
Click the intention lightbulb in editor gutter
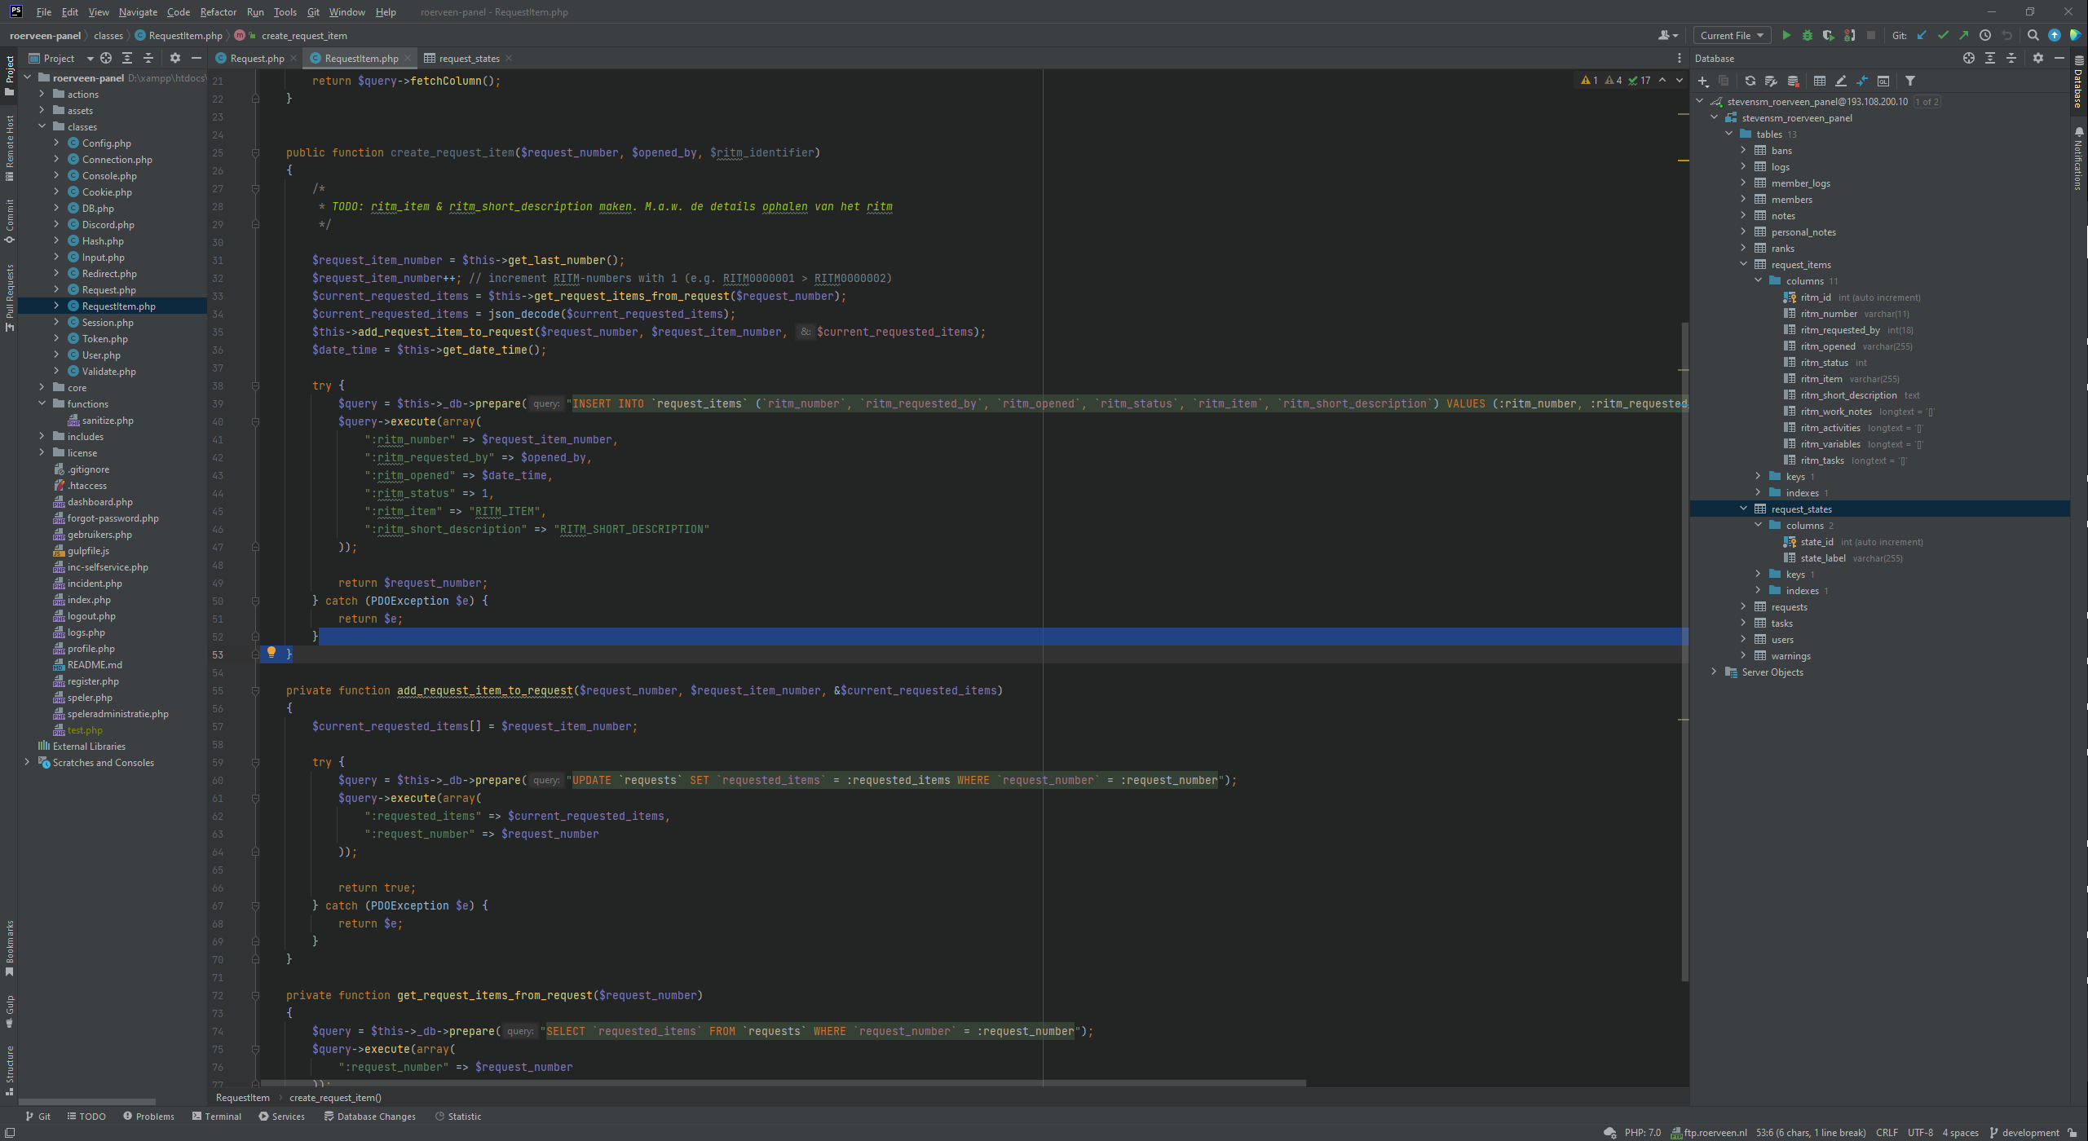coord(271,653)
